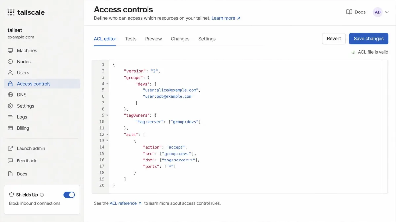Open the Changes tab

[x=180, y=39]
